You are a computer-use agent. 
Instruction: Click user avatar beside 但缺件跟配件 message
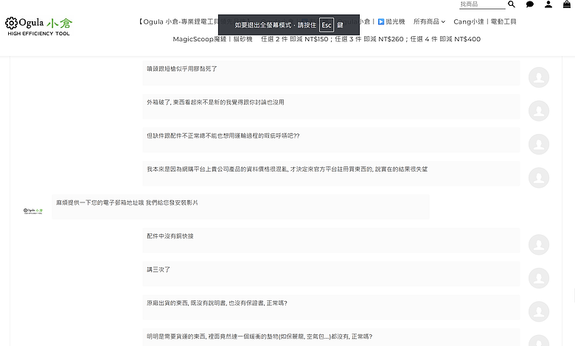coord(539,144)
